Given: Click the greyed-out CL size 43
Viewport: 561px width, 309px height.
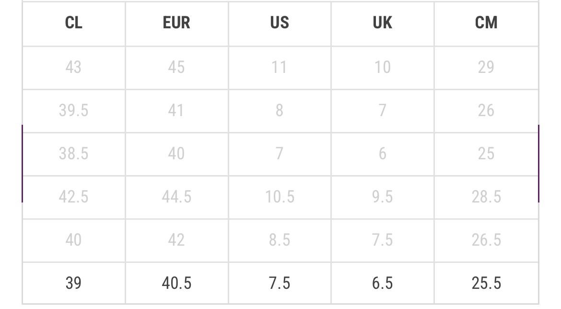Looking at the screenshot, I should pos(74,67).
